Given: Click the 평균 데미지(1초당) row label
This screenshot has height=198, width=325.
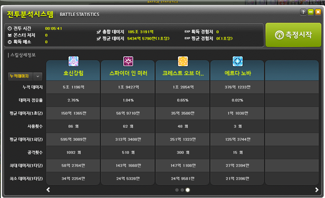Looking at the screenshot, I should point(26,113).
